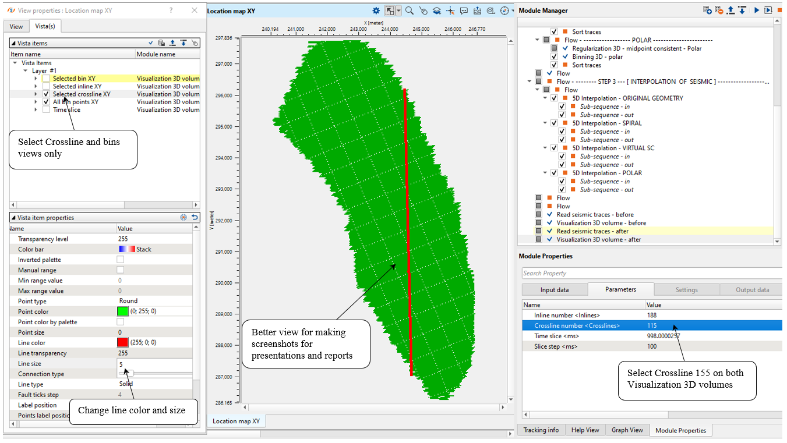Image resolution: width=787 pixels, height=443 pixels.
Task: Tick the Inverted palette checkbox
Action: (x=121, y=260)
